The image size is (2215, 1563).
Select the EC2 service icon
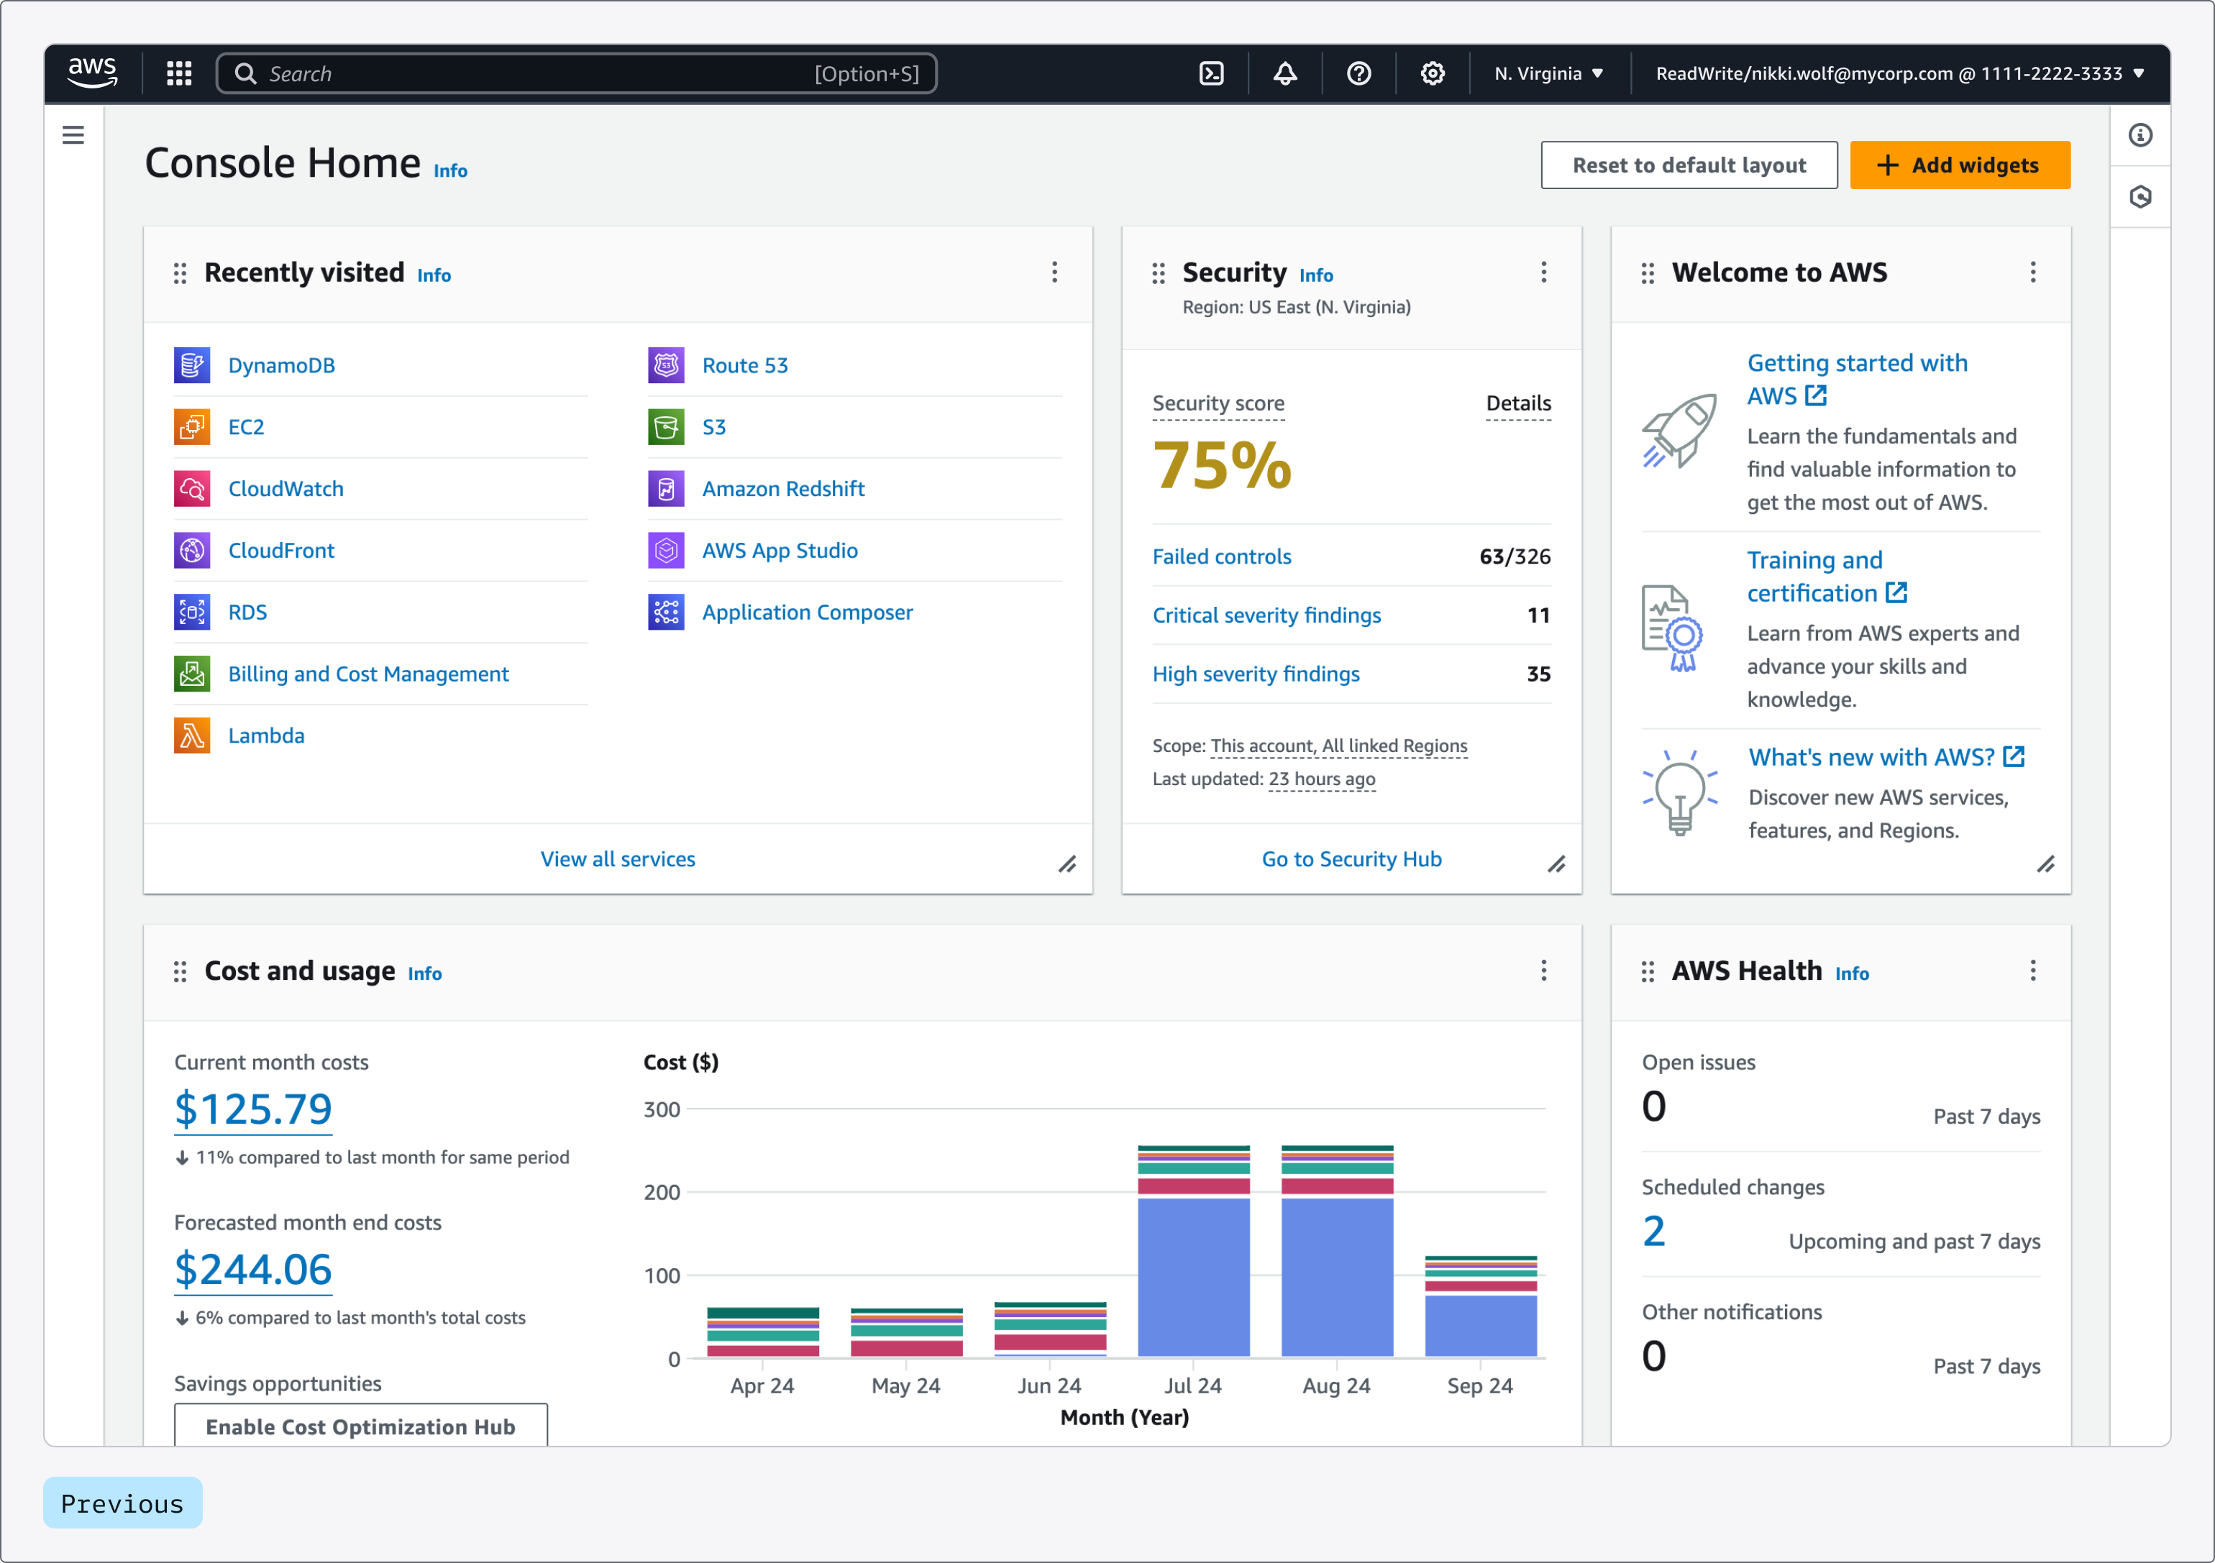click(x=192, y=426)
